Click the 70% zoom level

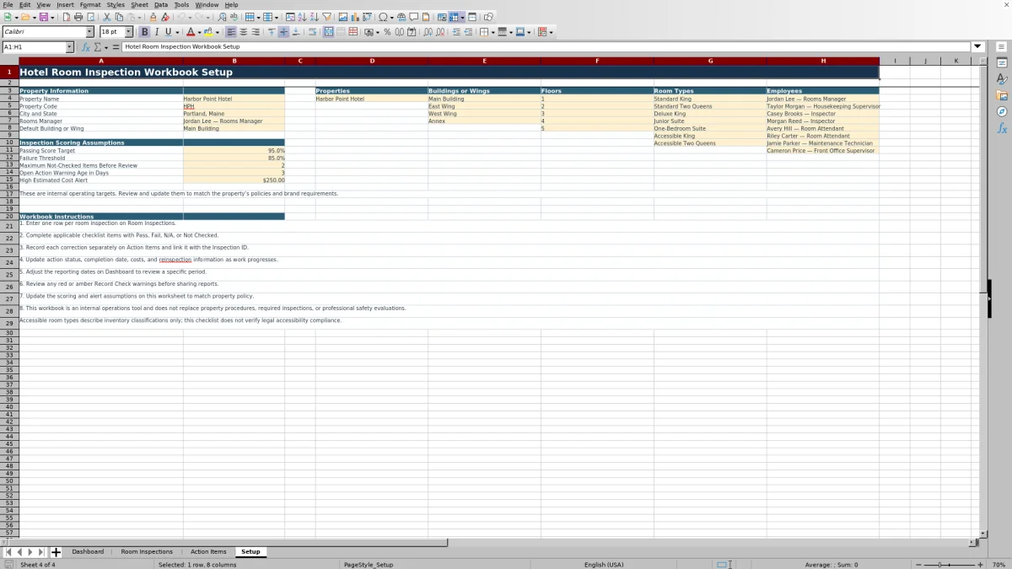(999, 564)
